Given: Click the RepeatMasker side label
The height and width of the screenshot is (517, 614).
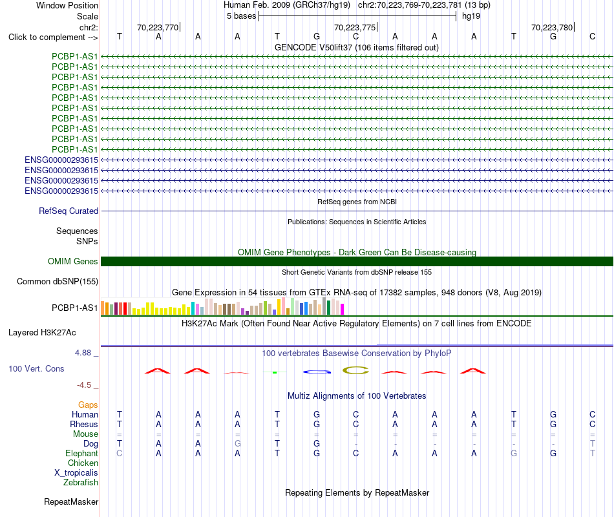Looking at the screenshot, I should (x=71, y=502).
